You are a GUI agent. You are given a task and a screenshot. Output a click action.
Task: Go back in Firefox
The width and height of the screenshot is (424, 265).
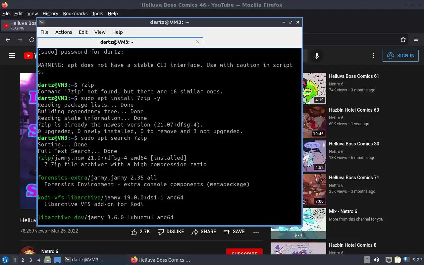point(8,40)
